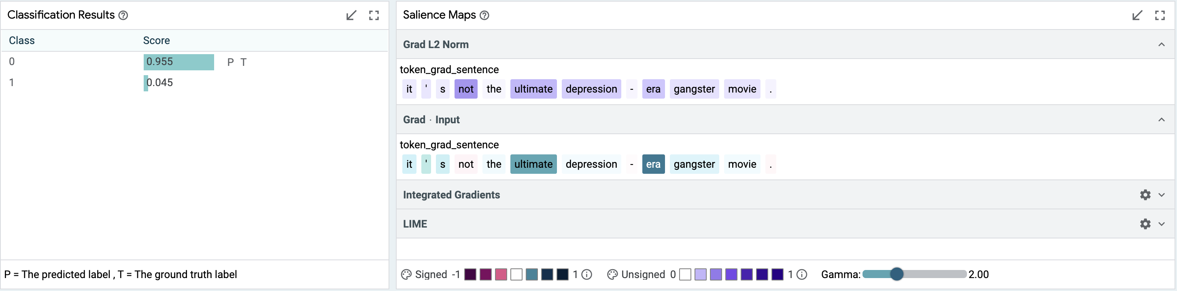Open the Salience Maps help icon
This screenshot has height=291, width=1177.
484,15
